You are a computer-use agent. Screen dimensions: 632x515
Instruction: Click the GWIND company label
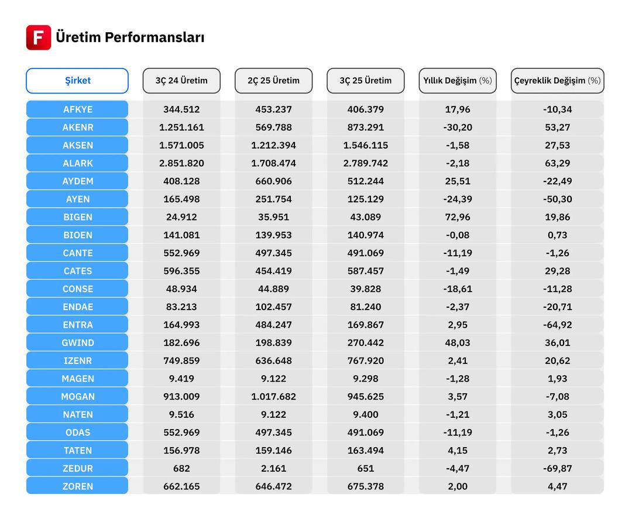point(77,343)
